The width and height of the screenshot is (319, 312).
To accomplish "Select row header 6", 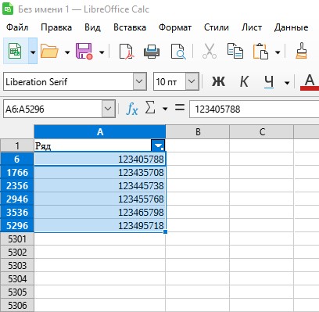I will (x=17, y=159).
